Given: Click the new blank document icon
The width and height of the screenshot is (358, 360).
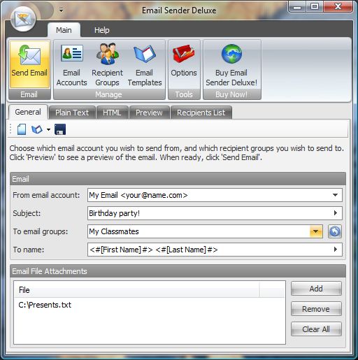Looking at the screenshot, I should tap(22, 129).
